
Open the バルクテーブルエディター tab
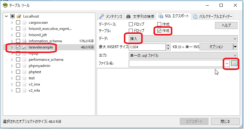212,16
